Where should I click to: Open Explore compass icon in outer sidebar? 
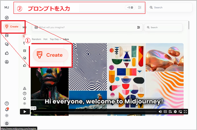pos(7,18)
